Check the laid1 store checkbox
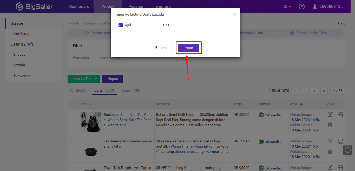Image resolution: width=355 pixels, height=171 pixels. pyautogui.click(x=158, y=25)
